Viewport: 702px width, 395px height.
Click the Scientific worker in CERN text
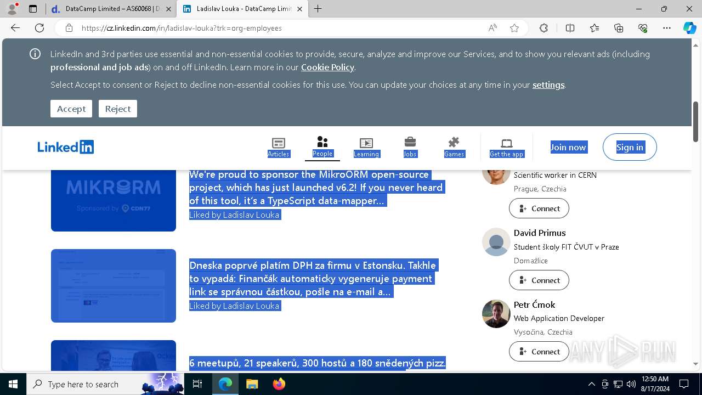pyautogui.click(x=555, y=175)
